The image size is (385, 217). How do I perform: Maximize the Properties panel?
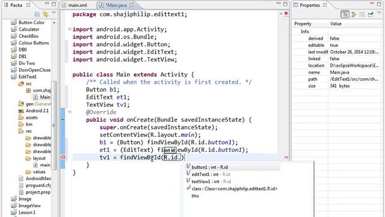(380, 4)
